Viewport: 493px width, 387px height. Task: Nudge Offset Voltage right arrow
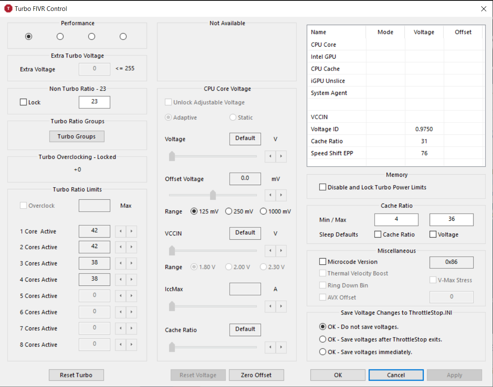click(281, 195)
